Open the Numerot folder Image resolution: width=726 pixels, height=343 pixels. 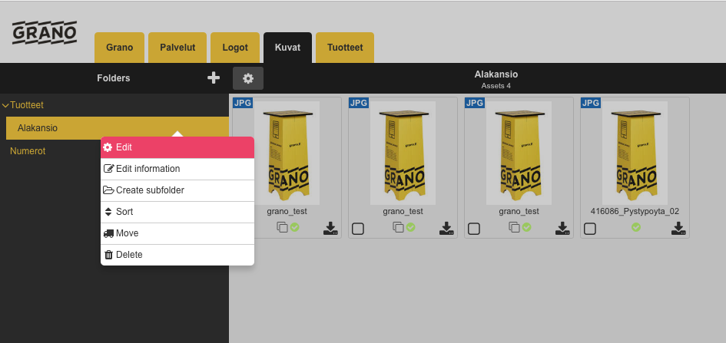[x=28, y=151]
